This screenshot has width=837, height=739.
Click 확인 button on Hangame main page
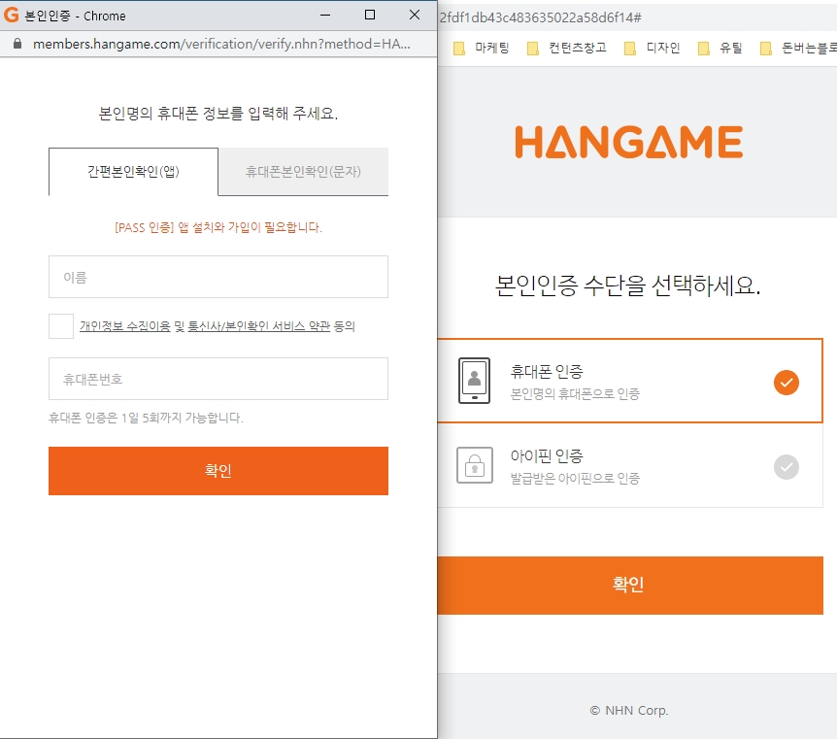pos(630,586)
